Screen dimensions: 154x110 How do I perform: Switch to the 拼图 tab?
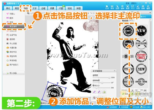[79, 8]
